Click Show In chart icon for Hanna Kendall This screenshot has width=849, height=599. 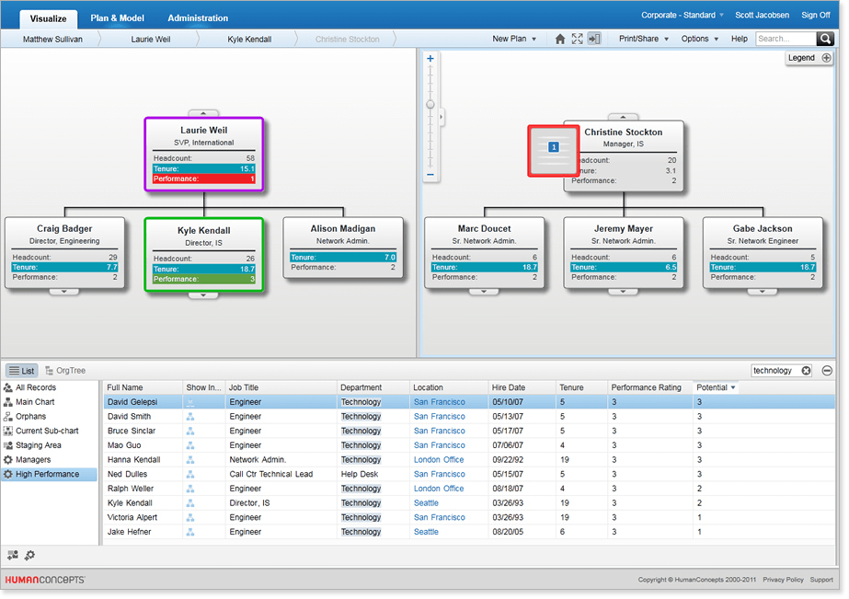coord(190,460)
